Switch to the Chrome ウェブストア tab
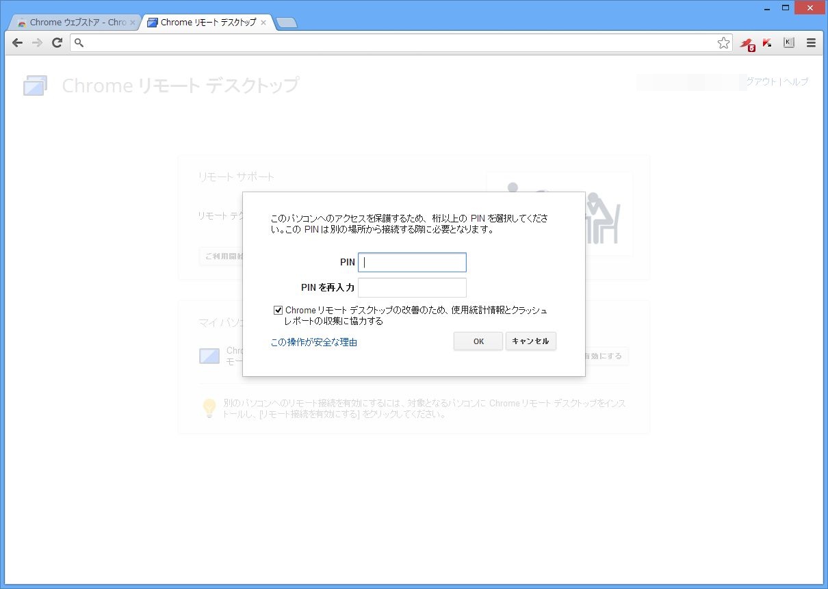 77,23
